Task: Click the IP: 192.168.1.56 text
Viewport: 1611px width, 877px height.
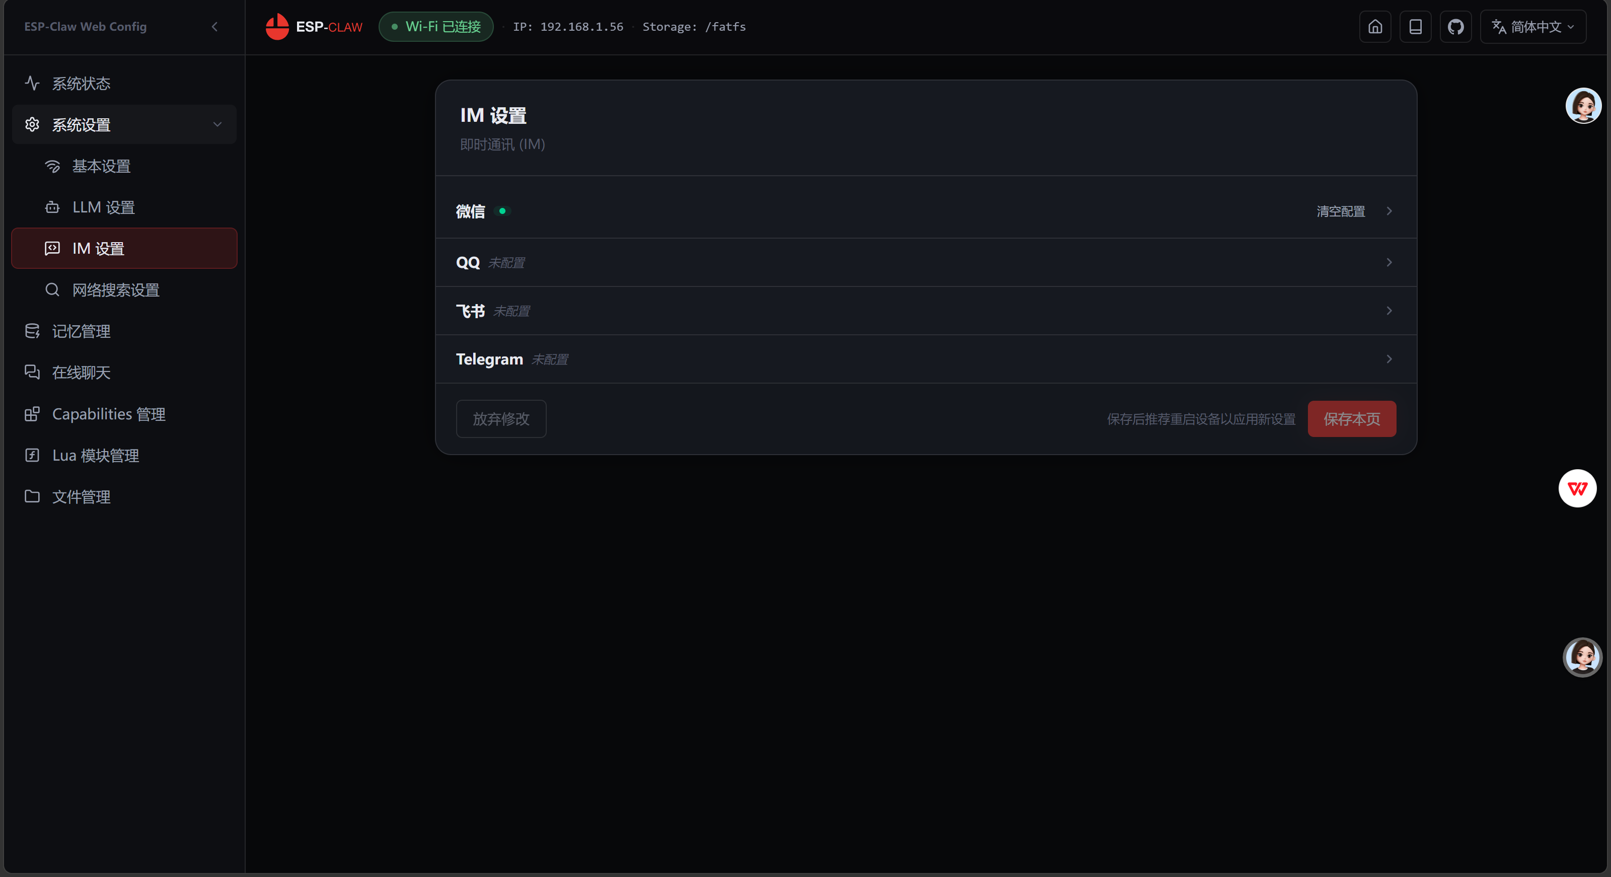Action: [x=568, y=27]
